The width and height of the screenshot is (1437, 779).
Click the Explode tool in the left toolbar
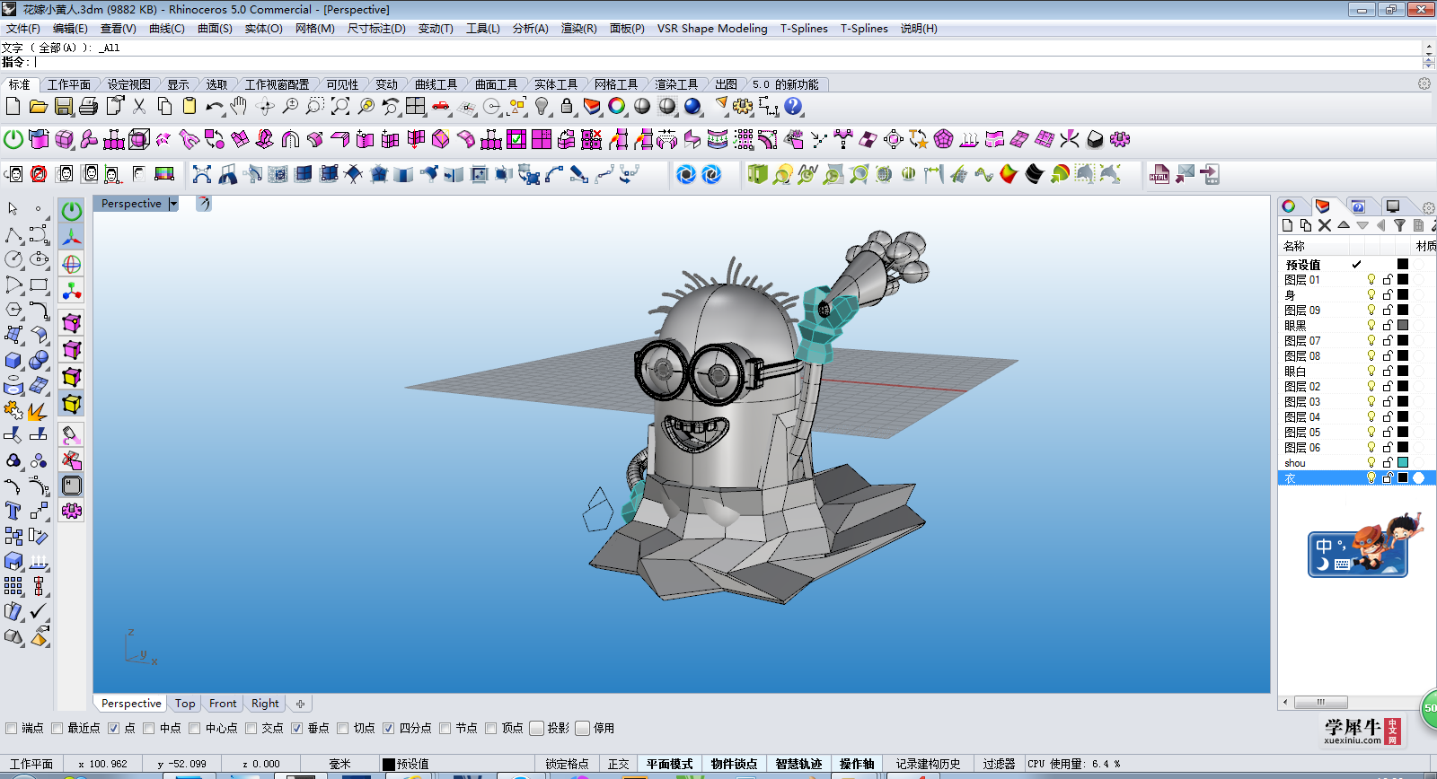pos(38,411)
